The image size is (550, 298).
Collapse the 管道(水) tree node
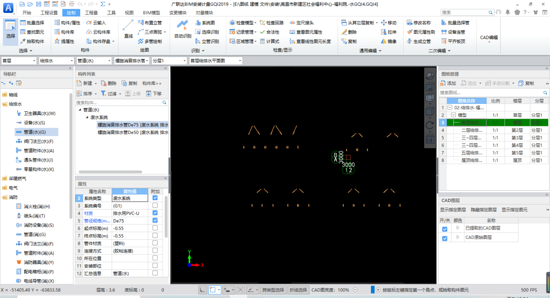click(80, 110)
